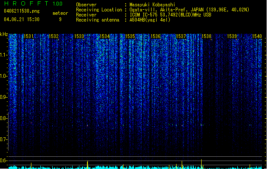Click the 0.6 kHz axis label

point(4,161)
